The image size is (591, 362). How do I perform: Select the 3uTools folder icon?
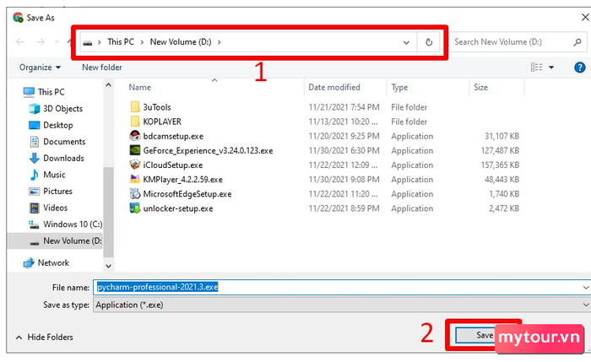pos(135,107)
